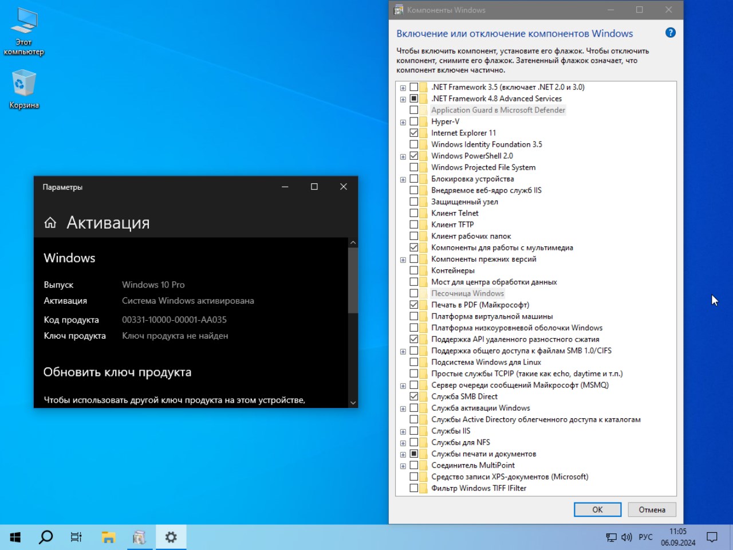Open the volume tray icon
Screen dimensions: 733x550
tap(626, 537)
